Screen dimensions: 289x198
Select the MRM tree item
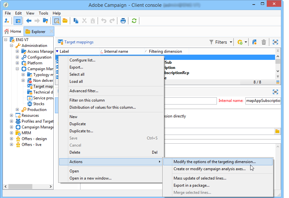tap(26, 133)
